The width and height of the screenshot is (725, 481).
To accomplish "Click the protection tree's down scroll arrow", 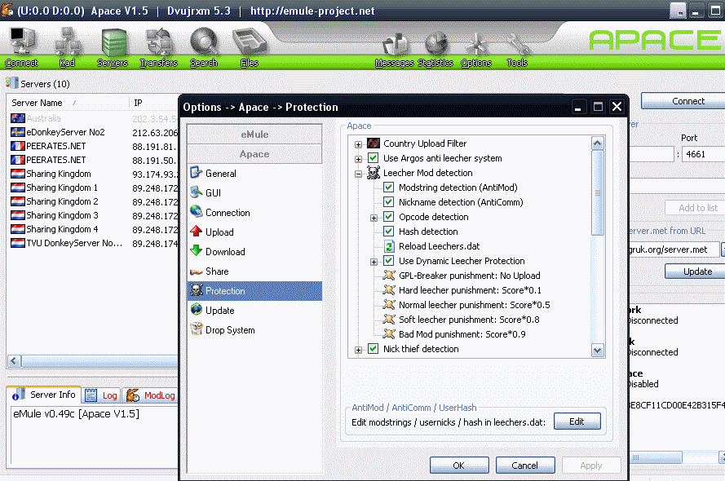I will point(598,351).
